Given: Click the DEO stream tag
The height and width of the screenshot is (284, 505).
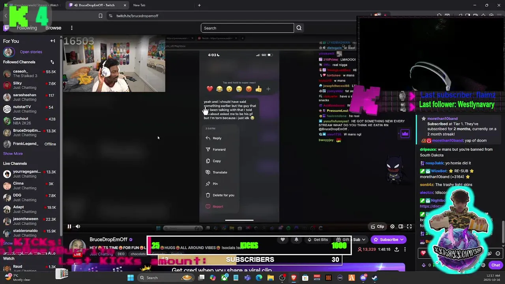Looking at the screenshot, I should [x=121, y=254].
